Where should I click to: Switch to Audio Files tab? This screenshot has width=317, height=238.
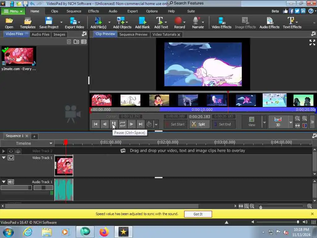[41, 34]
